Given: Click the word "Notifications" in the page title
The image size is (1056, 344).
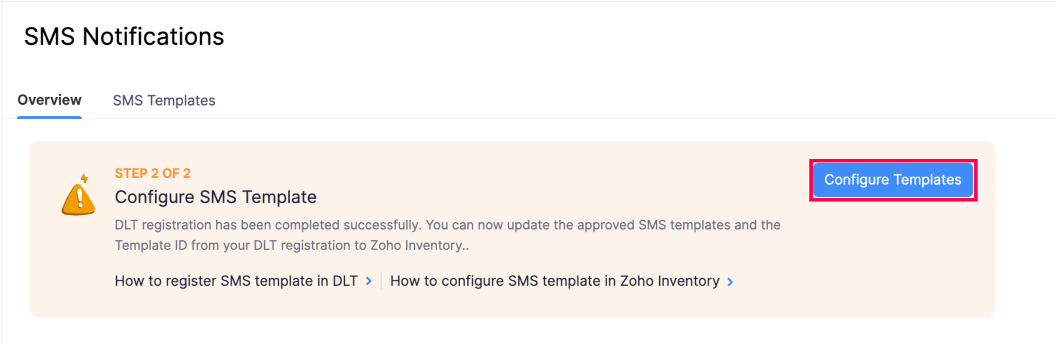Looking at the screenshot, I should tap(153, 37).
